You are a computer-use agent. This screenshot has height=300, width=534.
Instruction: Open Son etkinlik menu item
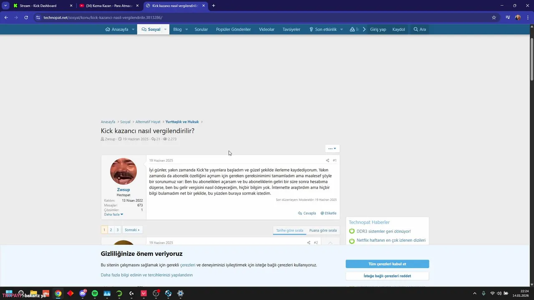point(322,29)
